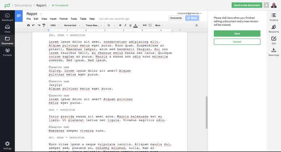
Task: Click the blue Share button
Action: point(192,18)
